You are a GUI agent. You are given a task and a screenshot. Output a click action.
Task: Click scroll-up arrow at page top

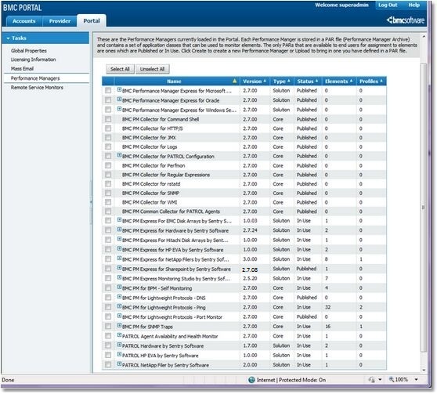pyautogui.click(x=424, y=37)
